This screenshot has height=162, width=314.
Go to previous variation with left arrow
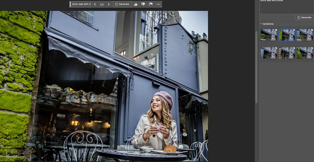[x=95, y=4]
